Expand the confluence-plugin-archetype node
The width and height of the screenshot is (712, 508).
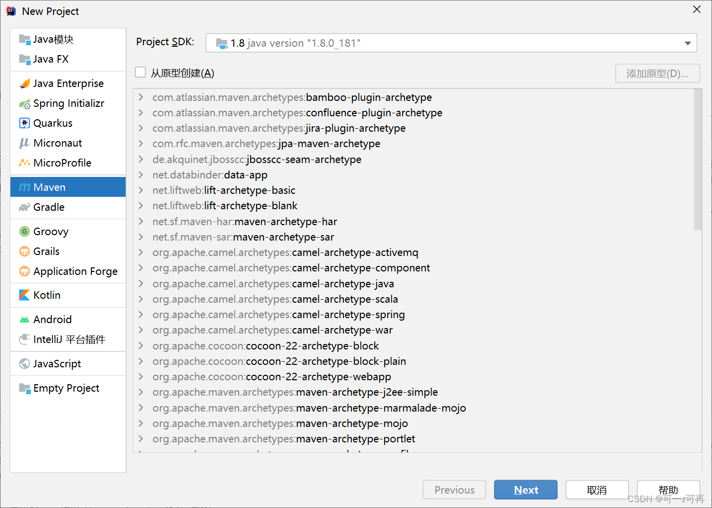click(141, 113)
